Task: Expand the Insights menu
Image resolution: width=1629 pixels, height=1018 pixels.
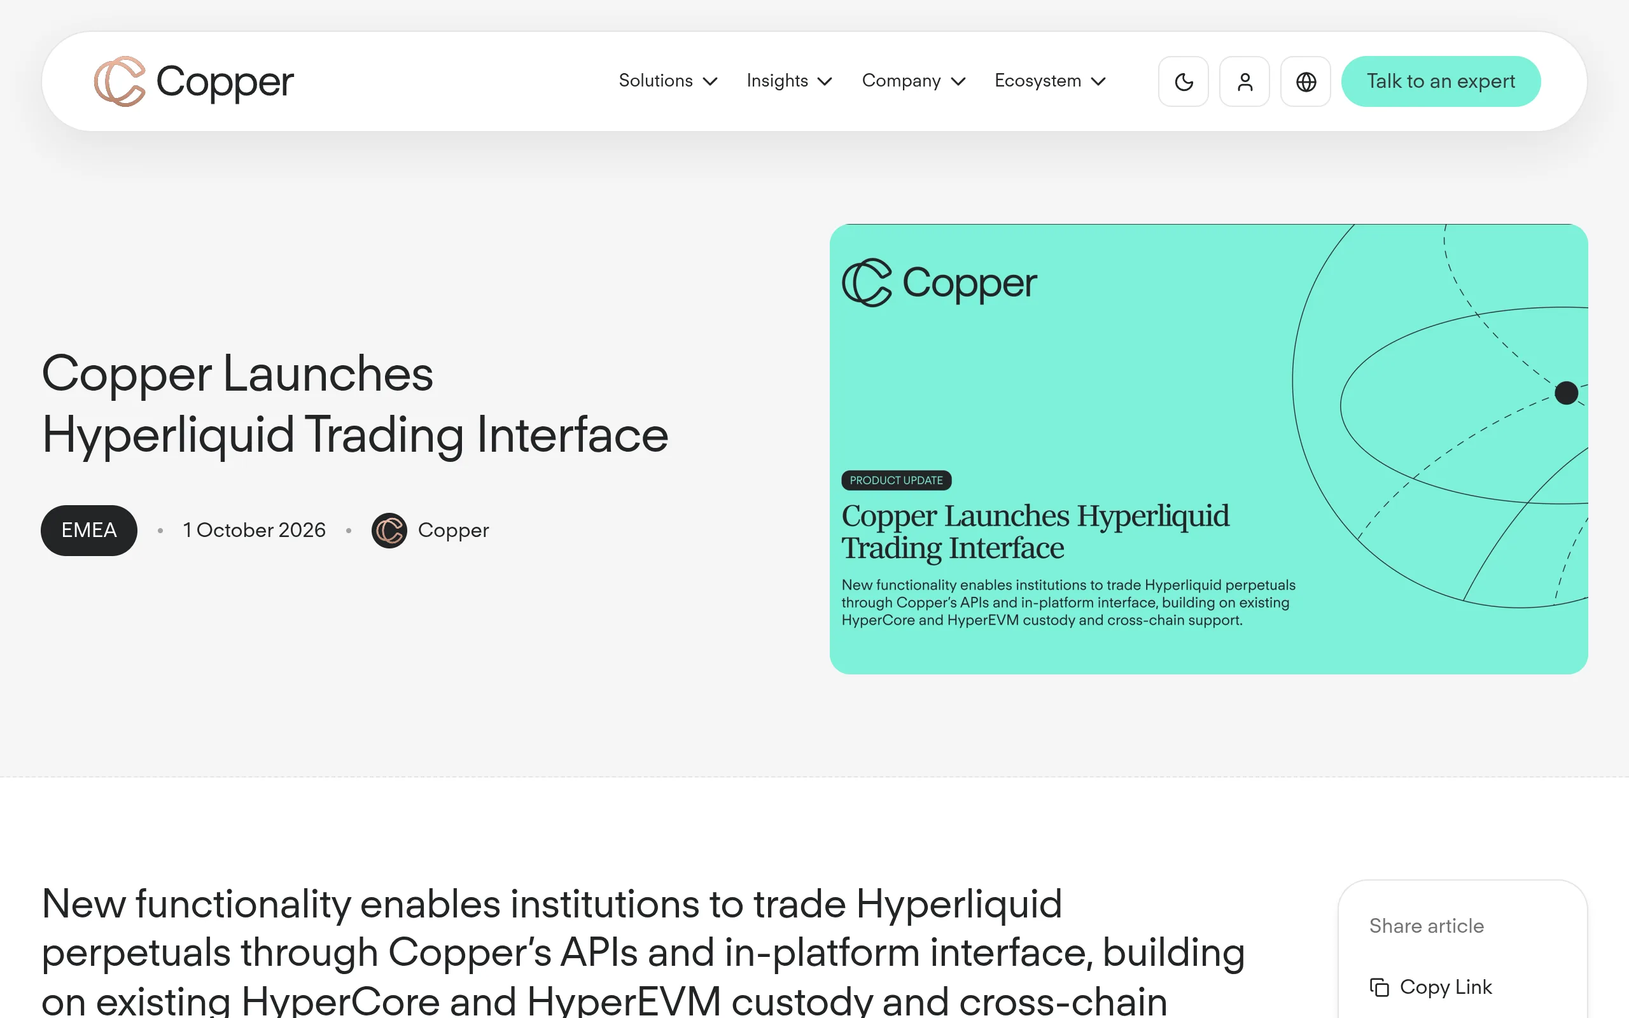Action: (790, 81)
